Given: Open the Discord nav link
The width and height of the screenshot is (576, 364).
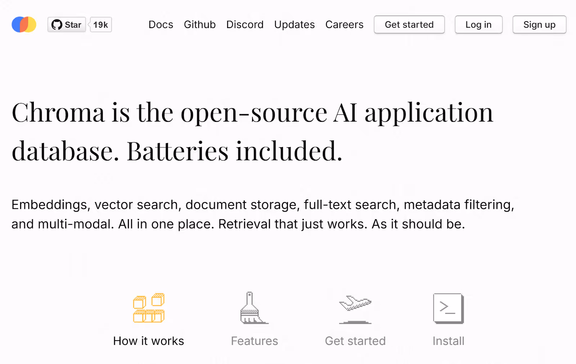Looking at the screenshot, I should [245, 24].
